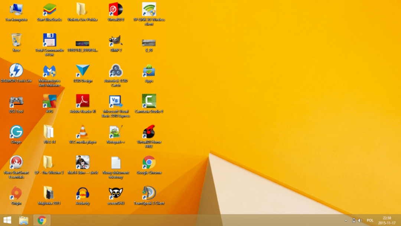Switch to Google Chrome in the taskbar
The width and height of the screenshot is (401, 226).
coord(42,220)
